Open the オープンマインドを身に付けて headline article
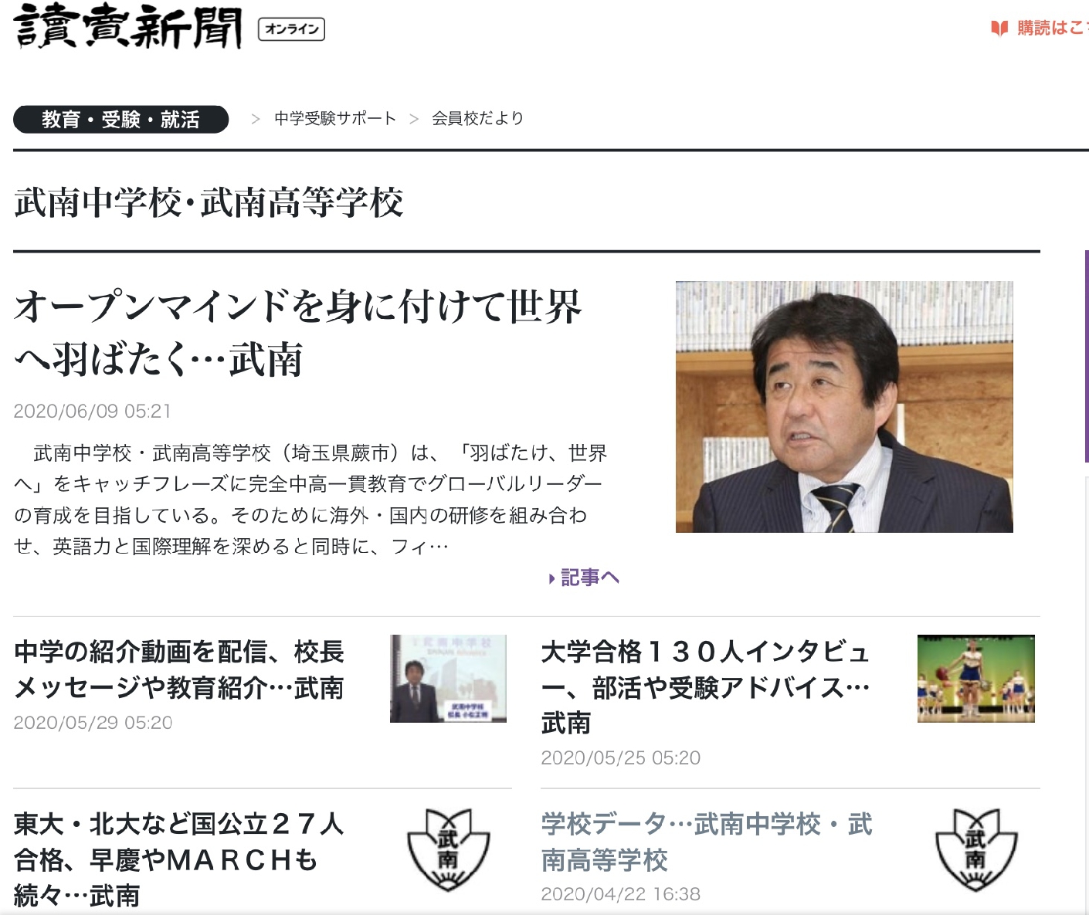Viewport: 1089px width, 915px height. 297,333
